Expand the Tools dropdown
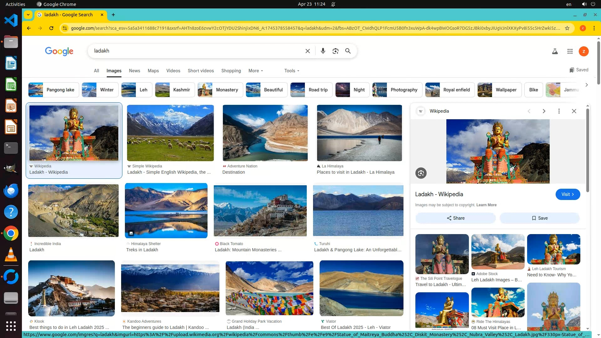Image resolution: width=601 pixels, height=338 pixels. coord(291,71)
